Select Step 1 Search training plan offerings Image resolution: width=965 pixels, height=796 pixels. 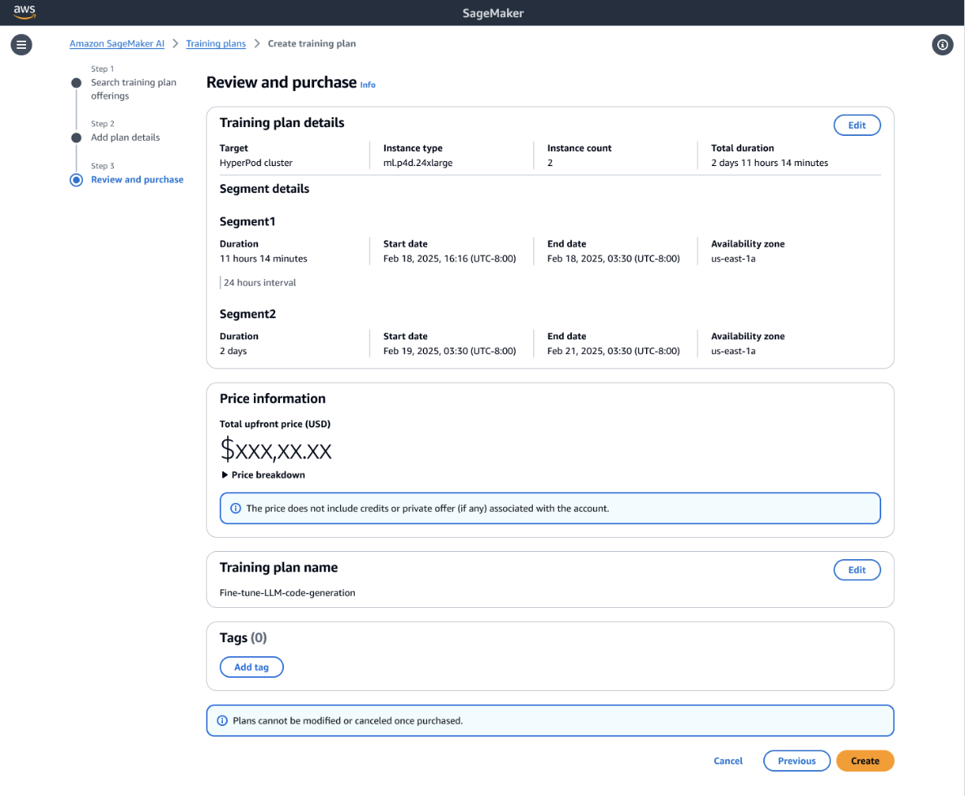click(x=133, y=90)
